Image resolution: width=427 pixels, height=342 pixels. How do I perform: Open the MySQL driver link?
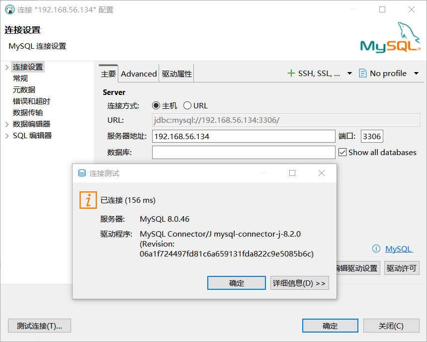click(x=399, y=249)
